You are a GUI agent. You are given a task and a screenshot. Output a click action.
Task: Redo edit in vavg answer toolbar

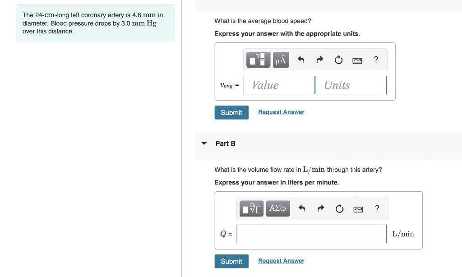[320, 60]
